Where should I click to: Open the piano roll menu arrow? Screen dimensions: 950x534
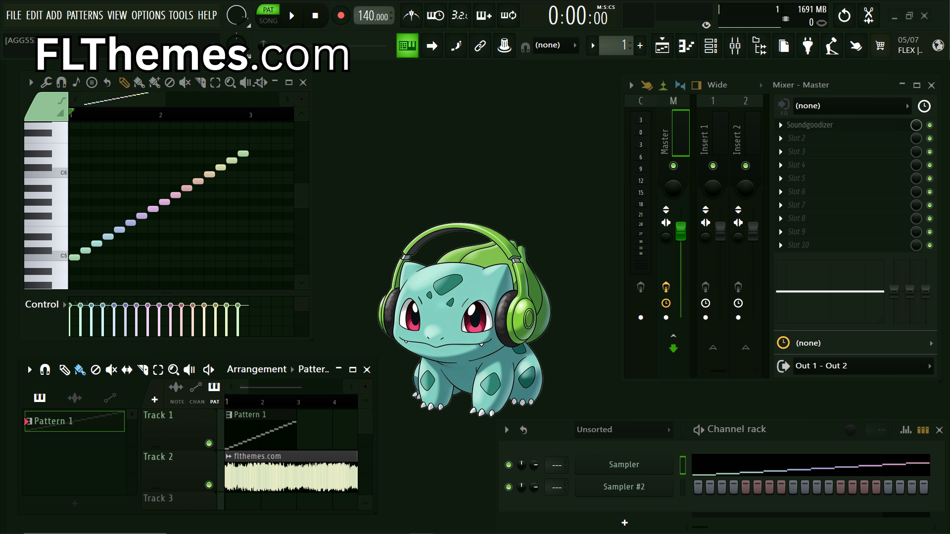tap(31, 83)
